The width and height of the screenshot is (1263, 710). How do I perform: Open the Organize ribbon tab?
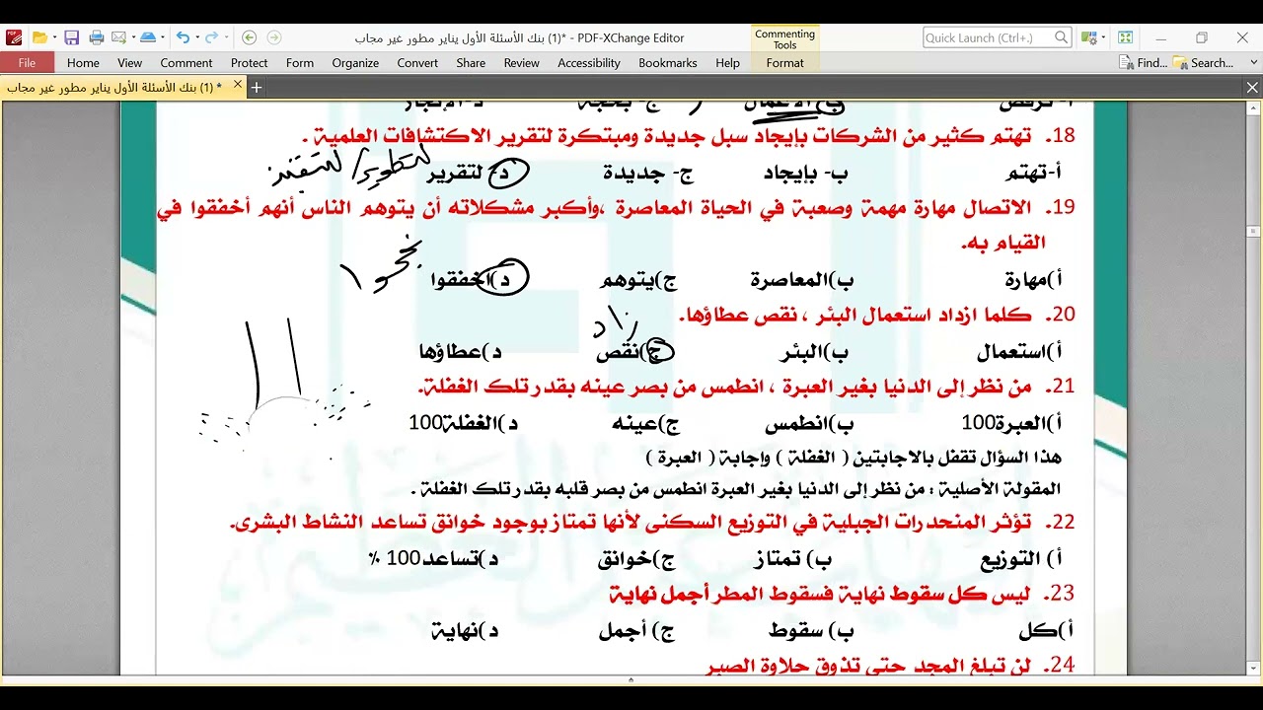point(355,62)
